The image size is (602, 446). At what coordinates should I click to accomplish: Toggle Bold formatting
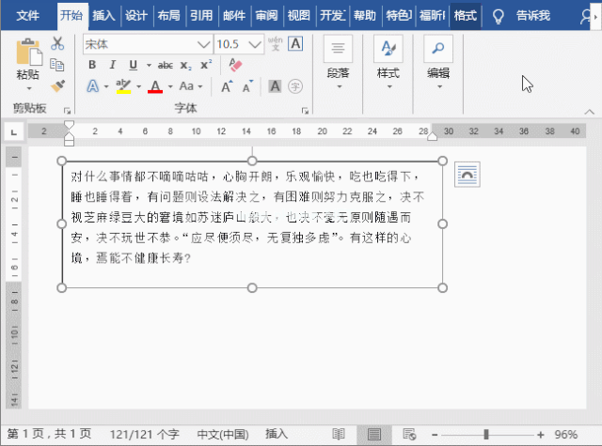click(92, 65)
